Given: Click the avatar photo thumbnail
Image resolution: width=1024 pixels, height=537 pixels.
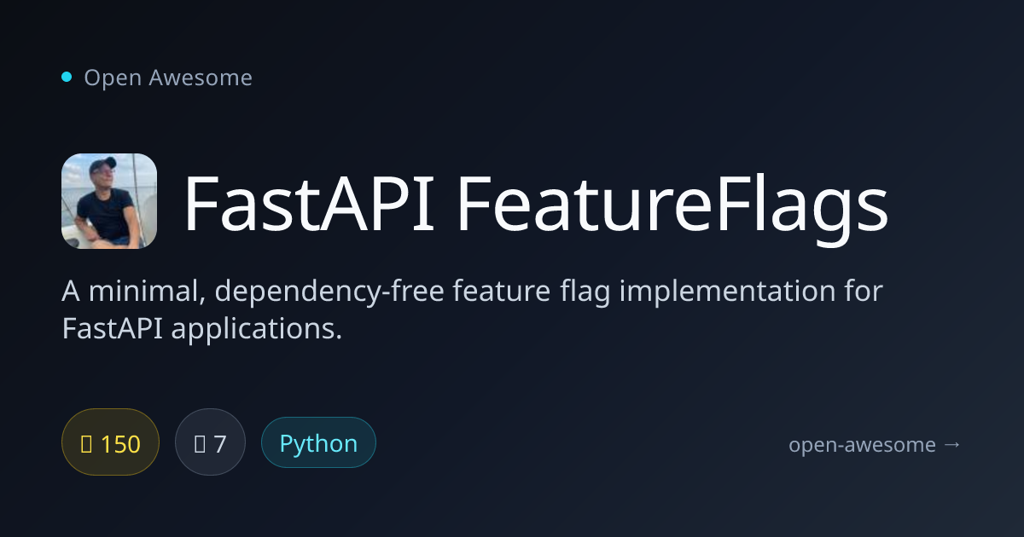Looking at the screenshot, I should pyautogui.click(x=109, y=201).
